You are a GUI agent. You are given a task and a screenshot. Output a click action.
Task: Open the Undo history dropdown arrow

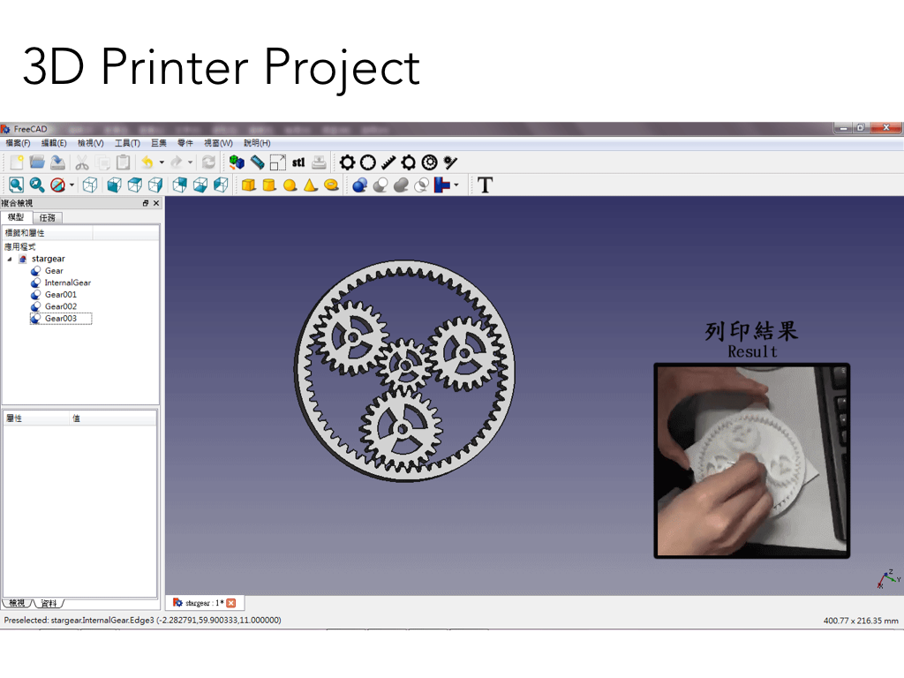click(x=162, y=162)
